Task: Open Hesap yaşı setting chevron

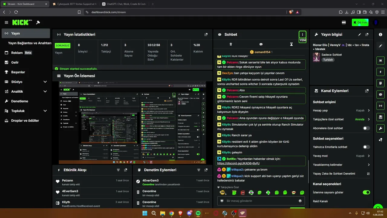Action: pyautogui.click(x=369, y=111)
